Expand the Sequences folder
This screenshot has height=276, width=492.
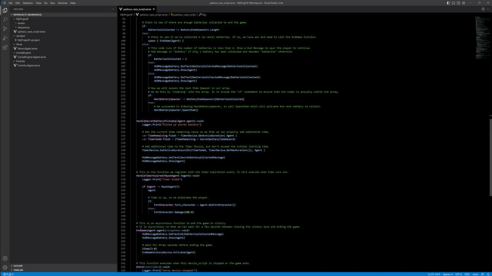pos(24,27)
